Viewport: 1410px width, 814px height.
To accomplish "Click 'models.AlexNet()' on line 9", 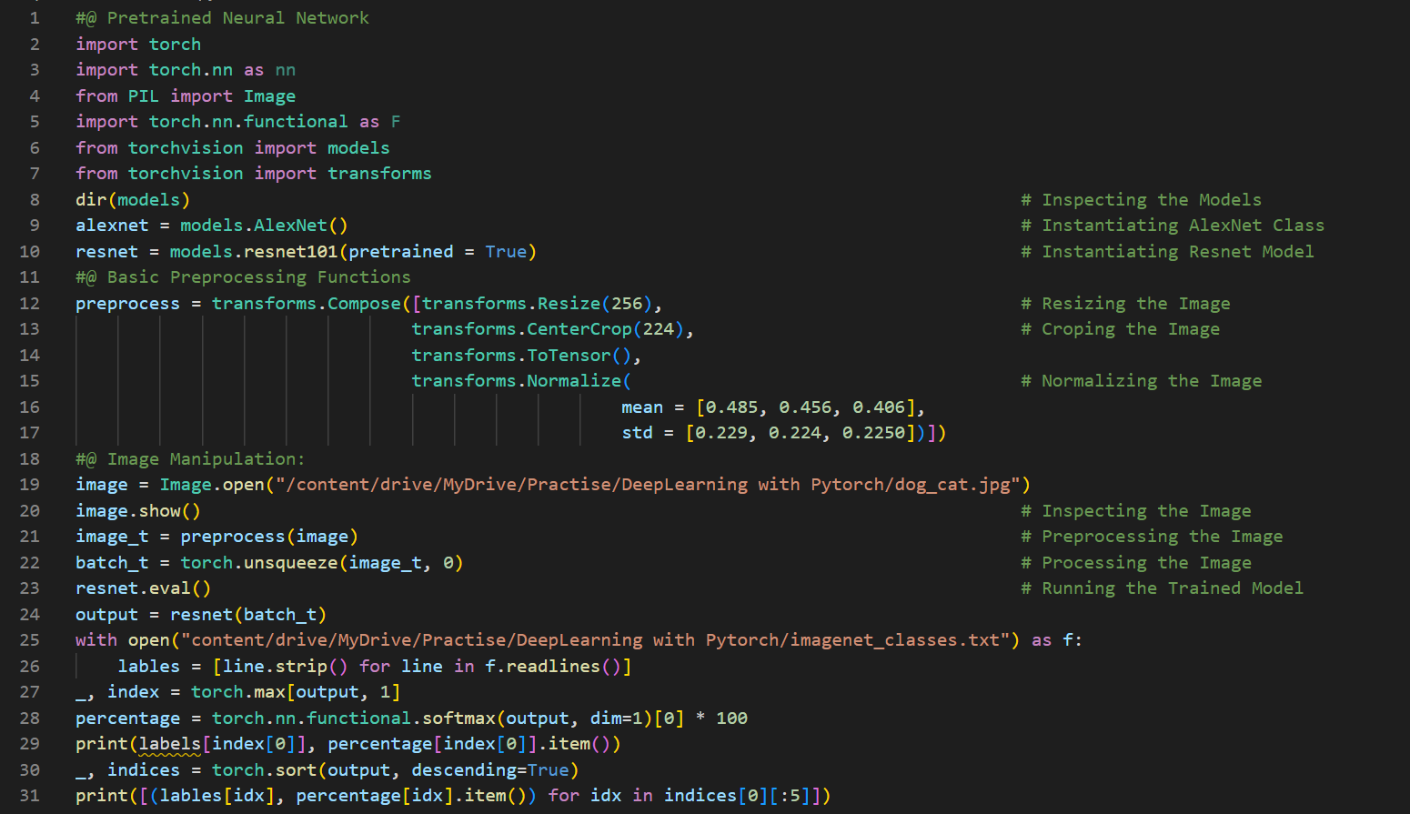I will pos(264,226).
